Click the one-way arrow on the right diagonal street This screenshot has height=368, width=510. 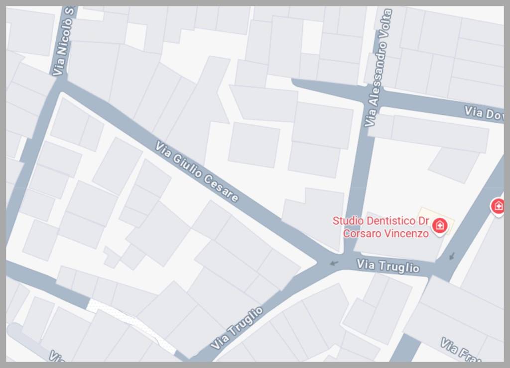click(452, 256)
